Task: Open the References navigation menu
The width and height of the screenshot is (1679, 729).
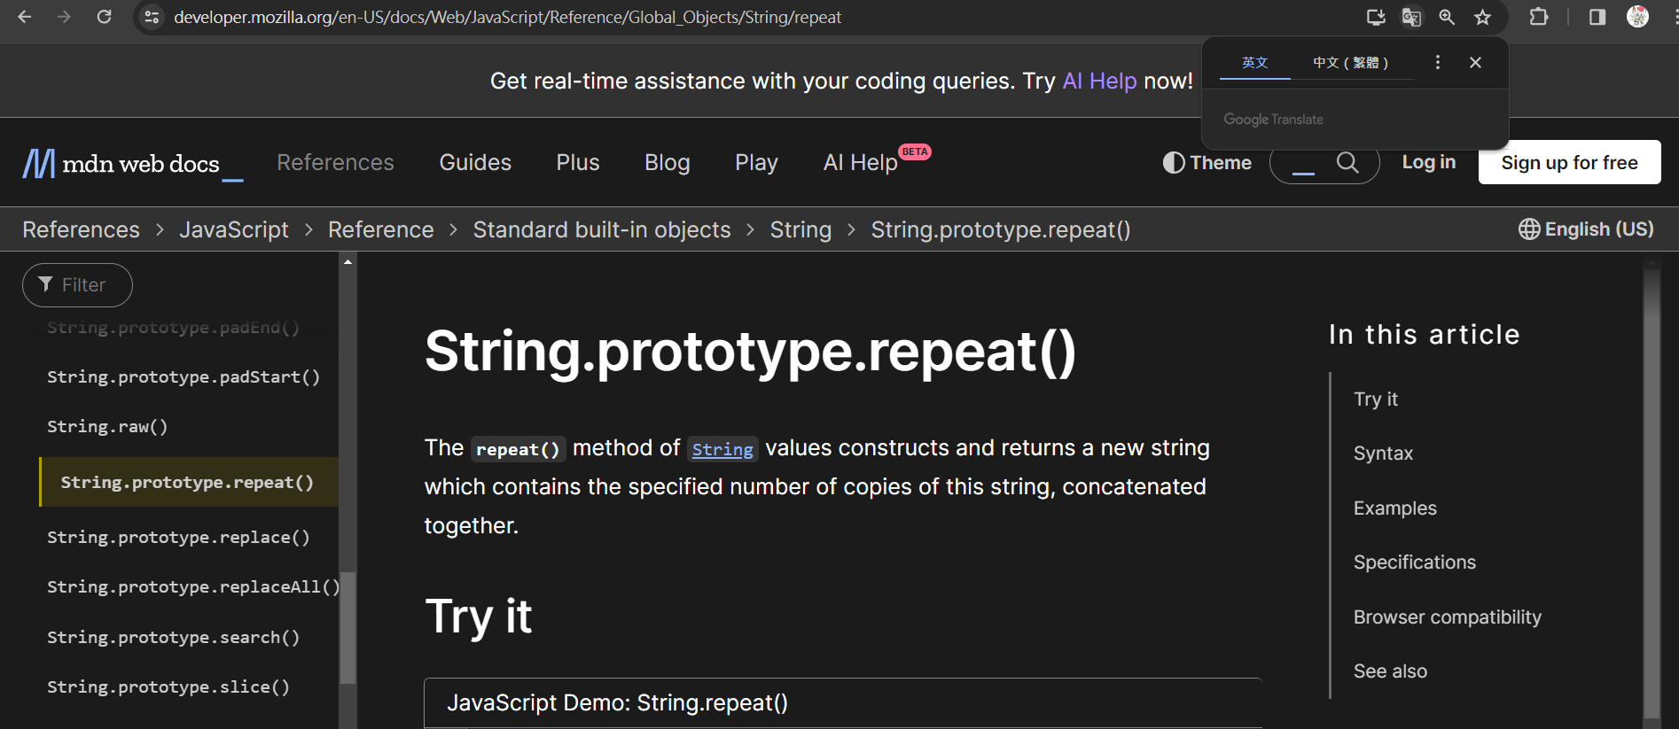Action: click(x=335, y=163)
